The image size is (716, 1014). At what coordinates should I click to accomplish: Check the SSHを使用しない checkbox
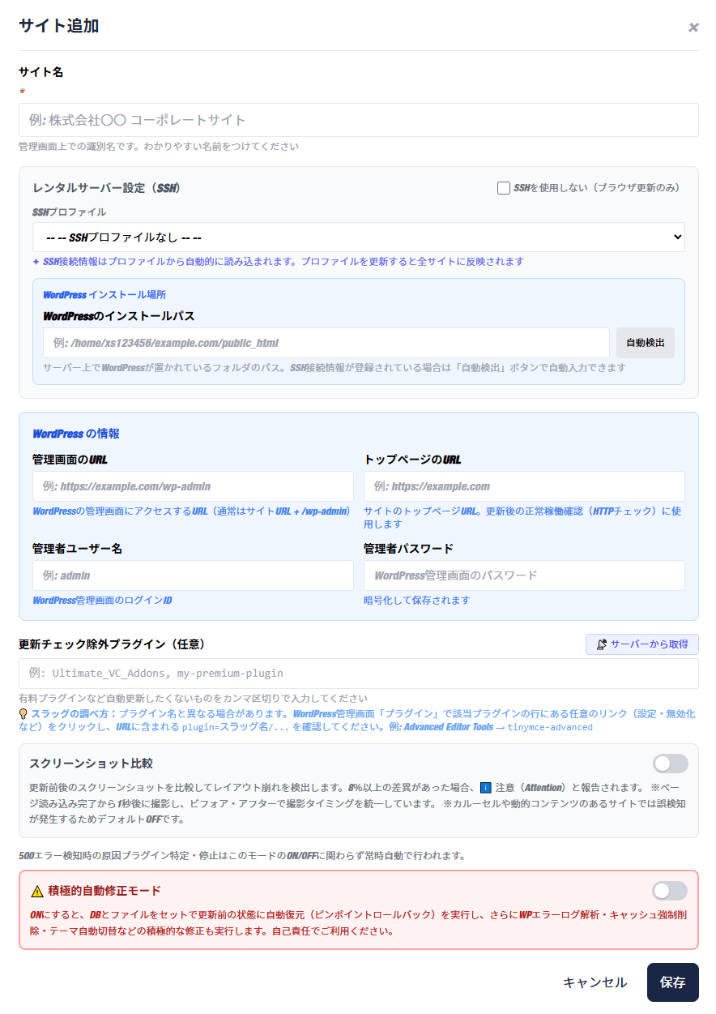pos(504,188)
